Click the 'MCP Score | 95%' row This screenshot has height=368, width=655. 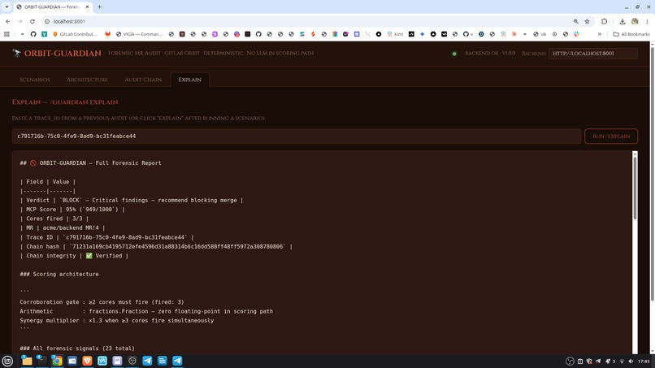[x=72, y=210]
